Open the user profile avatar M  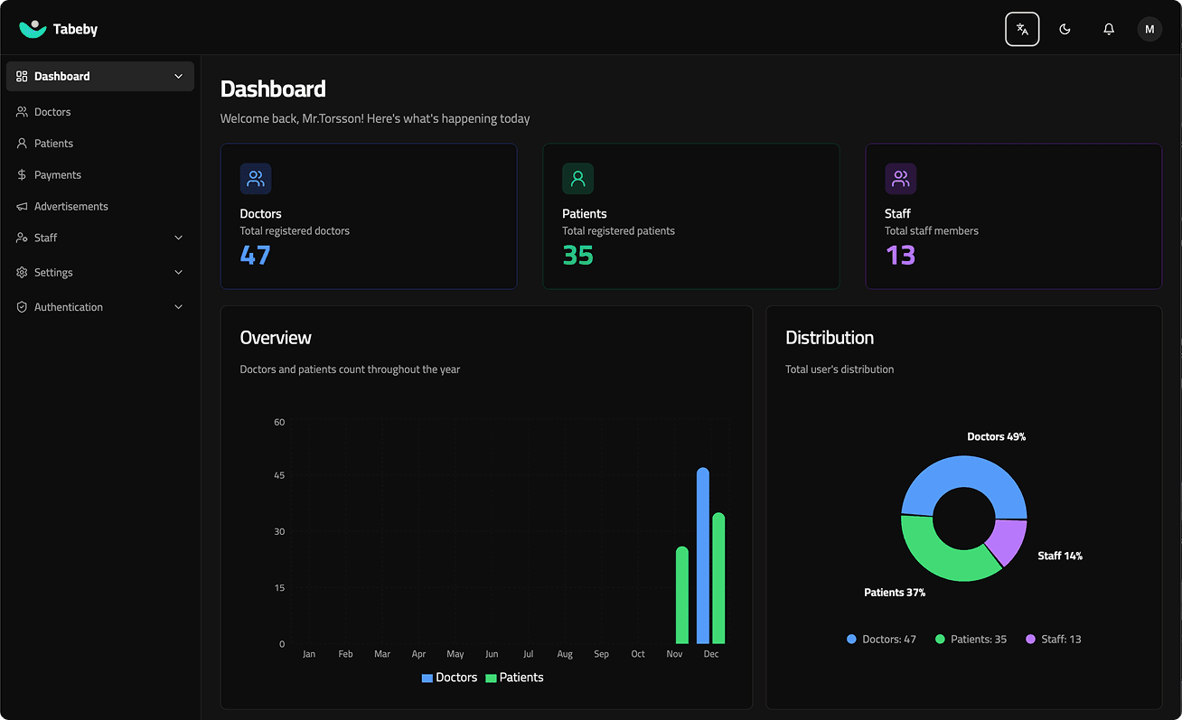click(x=1149, y=29)
